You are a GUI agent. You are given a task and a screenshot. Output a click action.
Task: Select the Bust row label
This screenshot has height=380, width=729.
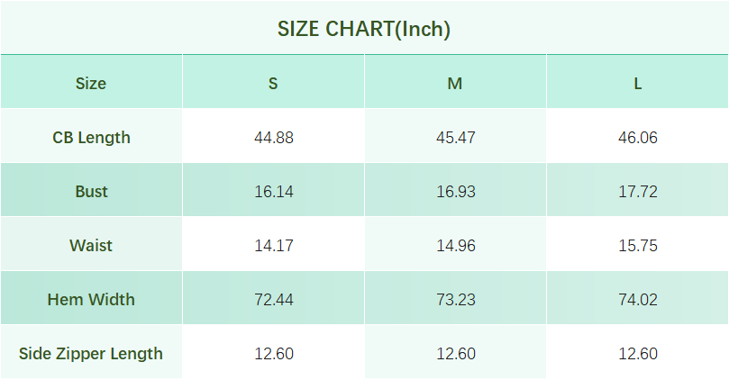pos(91,192)
